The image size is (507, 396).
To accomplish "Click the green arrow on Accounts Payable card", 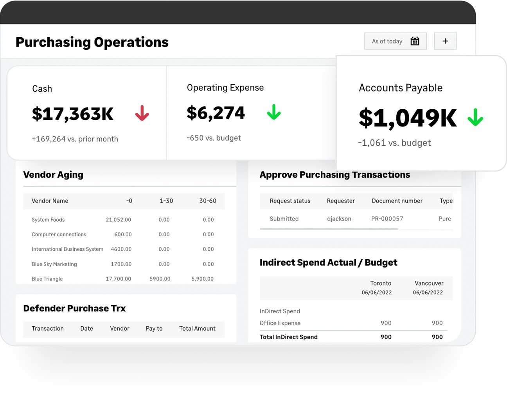I will coord(476,117).
